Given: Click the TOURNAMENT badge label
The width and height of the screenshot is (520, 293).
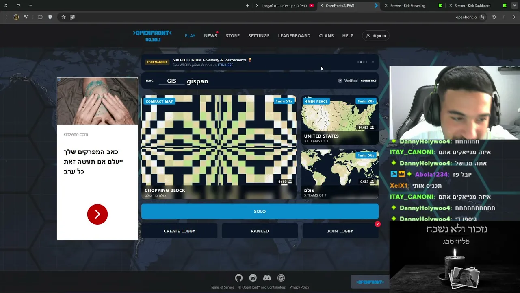Looking at the screenshot, I should pyautogui.click(x=157, y=62).
